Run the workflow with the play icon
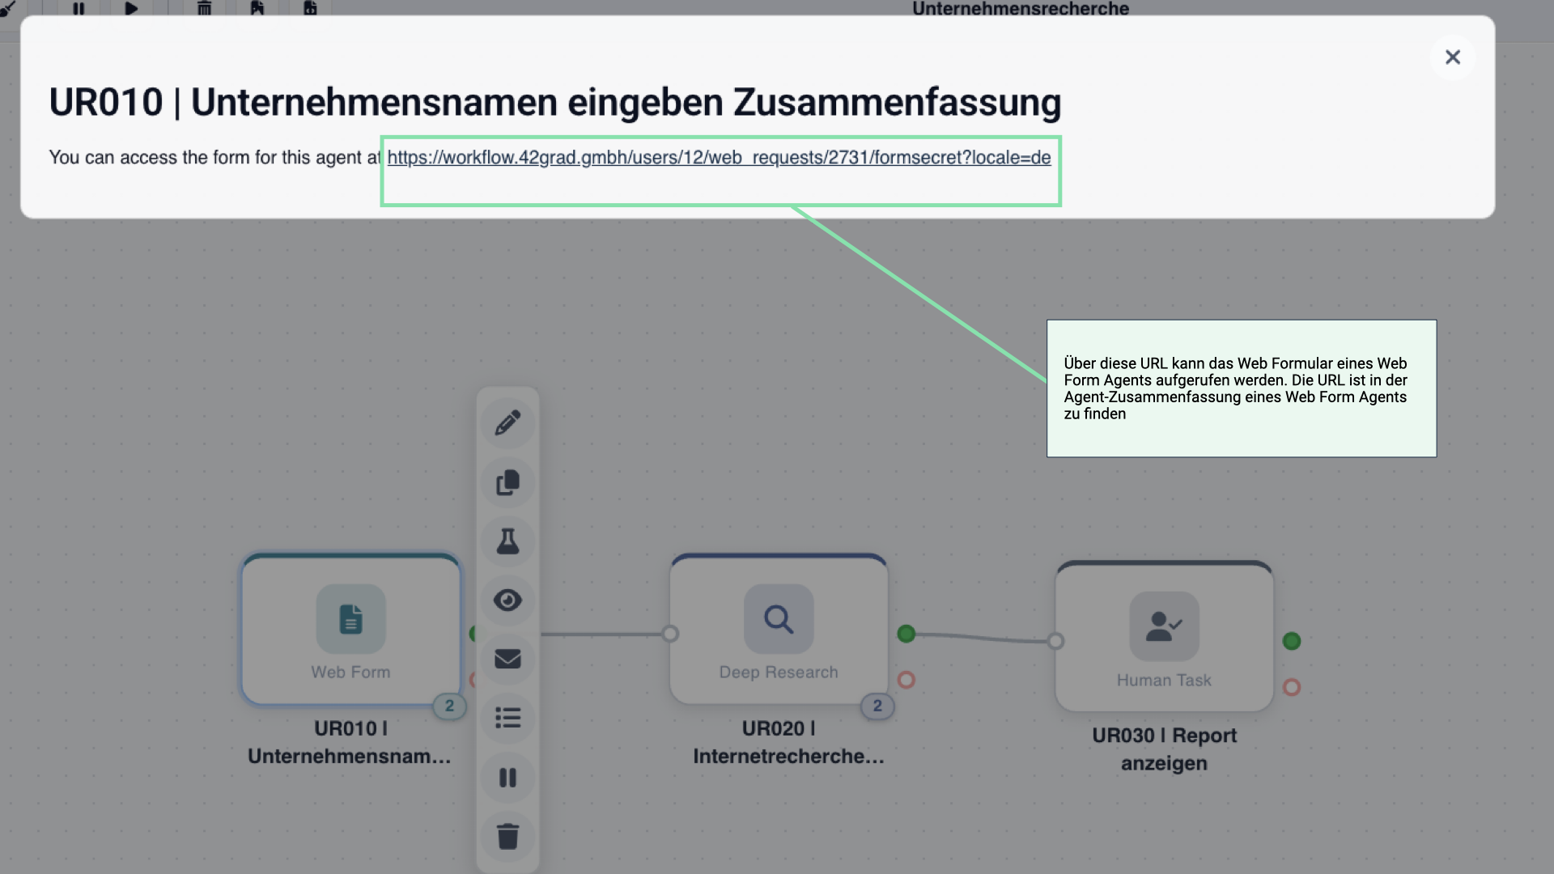1554x874 pixels. tap(132, 9)
